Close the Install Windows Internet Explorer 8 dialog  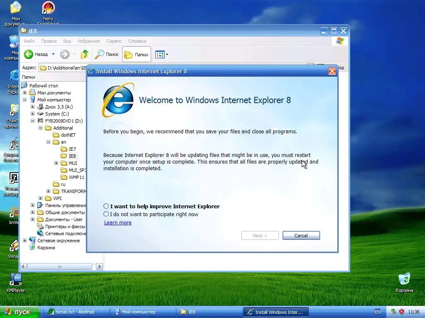pos(332,71)
